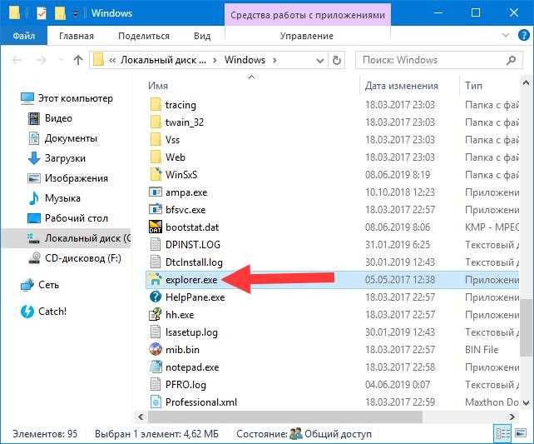Click the date 05.05.2017 12:38 cell

400,280
